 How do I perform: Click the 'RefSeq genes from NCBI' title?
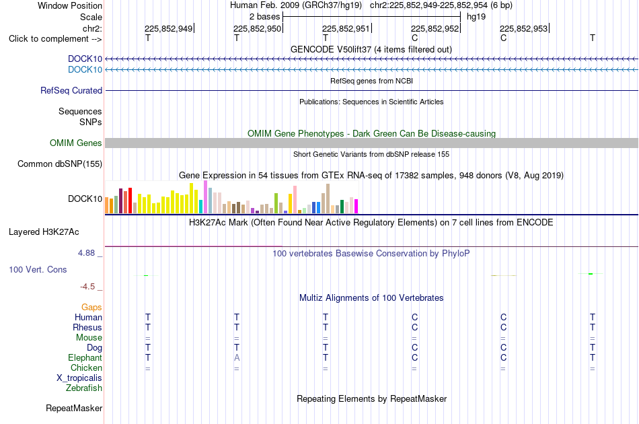click(x=372, y=81)
